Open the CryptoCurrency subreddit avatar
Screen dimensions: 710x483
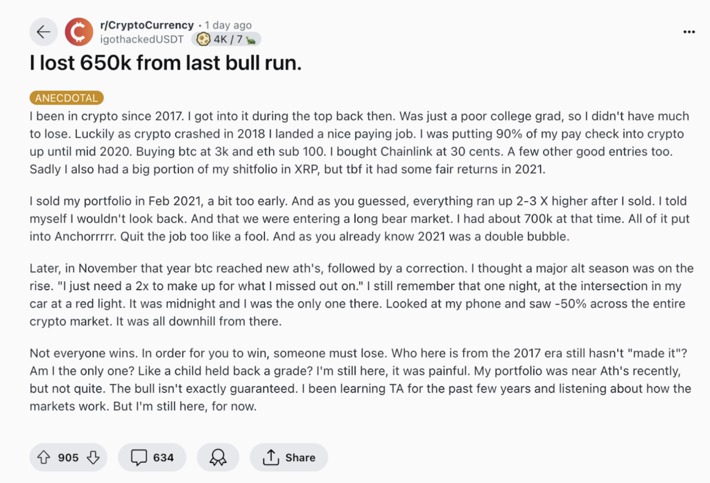tap(78, 32)
